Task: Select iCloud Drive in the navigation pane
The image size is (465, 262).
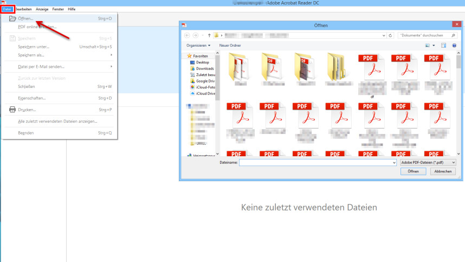Action: (x=203, y=93)
